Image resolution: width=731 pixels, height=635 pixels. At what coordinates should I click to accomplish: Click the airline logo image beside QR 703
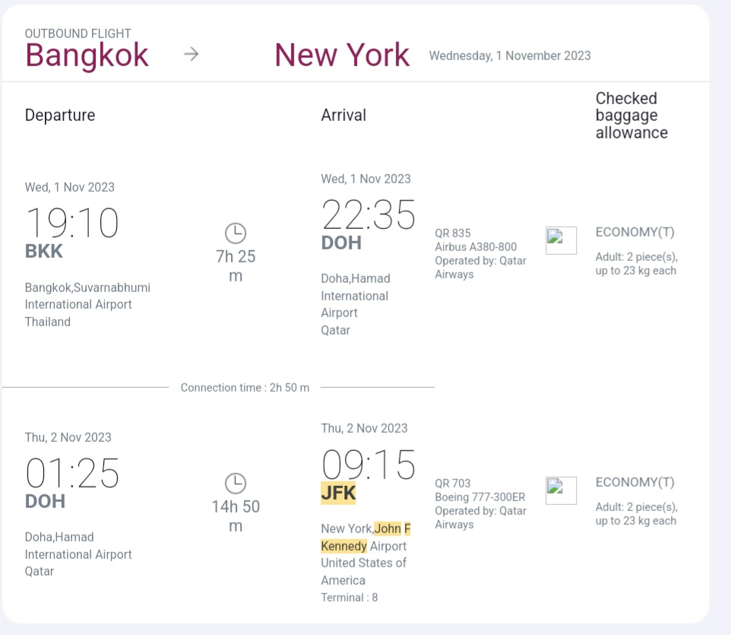(x=561, y=491)
